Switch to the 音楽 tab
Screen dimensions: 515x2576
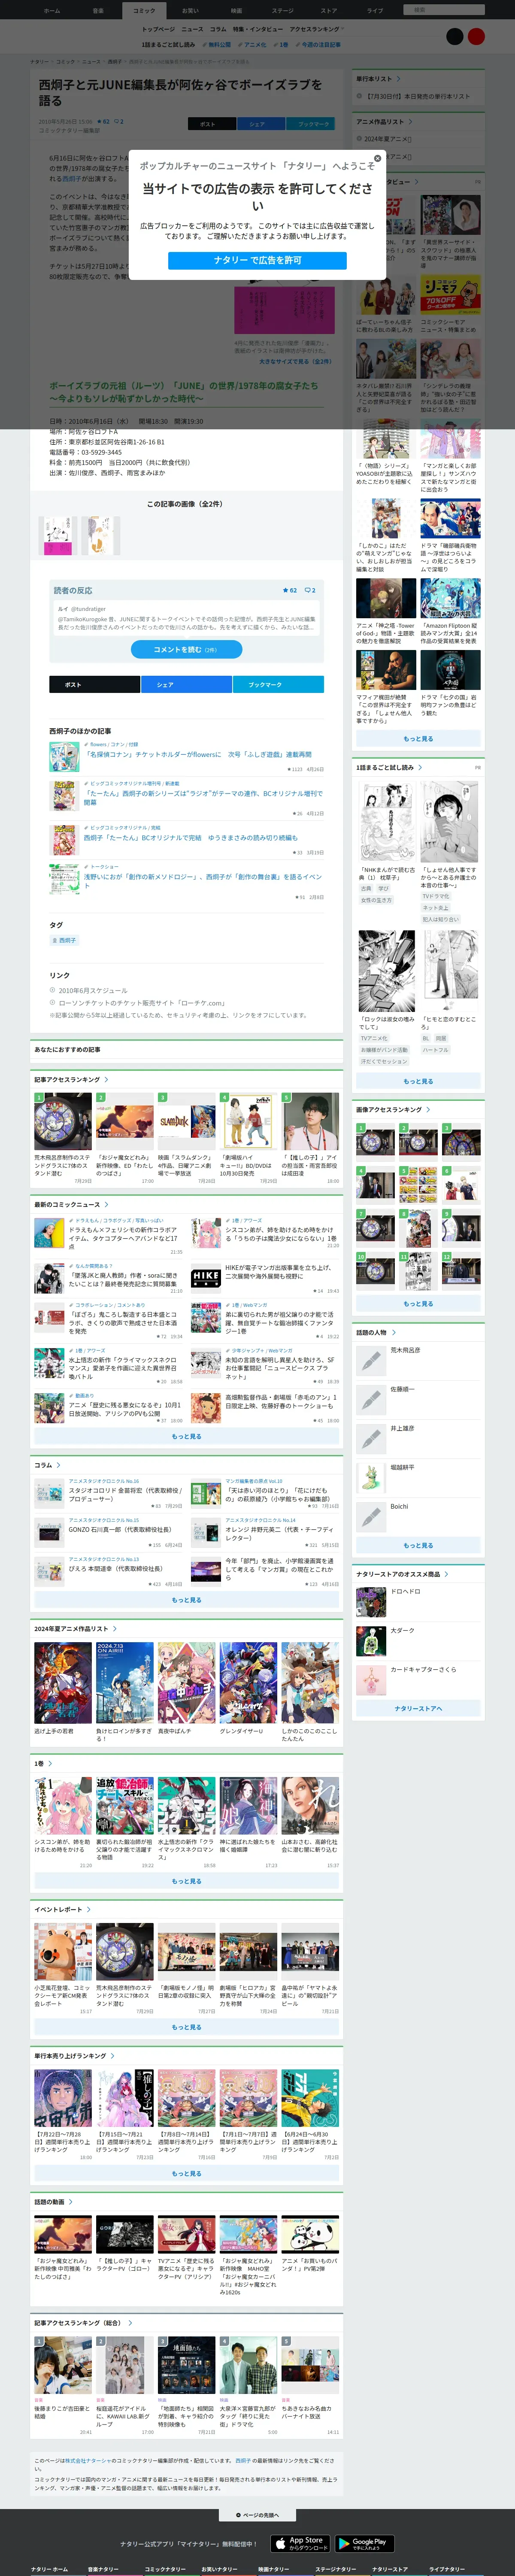point(98,10)
